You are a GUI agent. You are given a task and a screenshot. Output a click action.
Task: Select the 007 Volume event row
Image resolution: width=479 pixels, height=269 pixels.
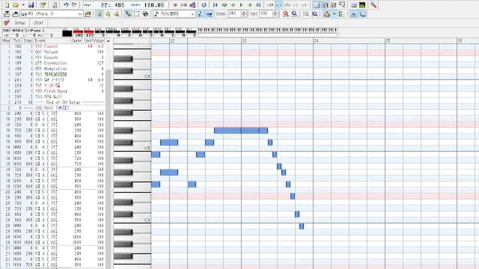[x=53, y=52]
